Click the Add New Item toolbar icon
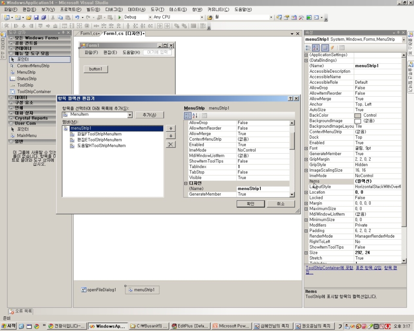414x331 pixels. click(17, 18)
